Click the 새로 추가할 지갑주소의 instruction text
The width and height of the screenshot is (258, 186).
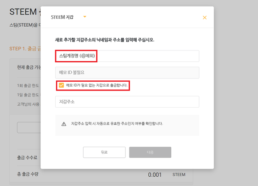[105, 40]
